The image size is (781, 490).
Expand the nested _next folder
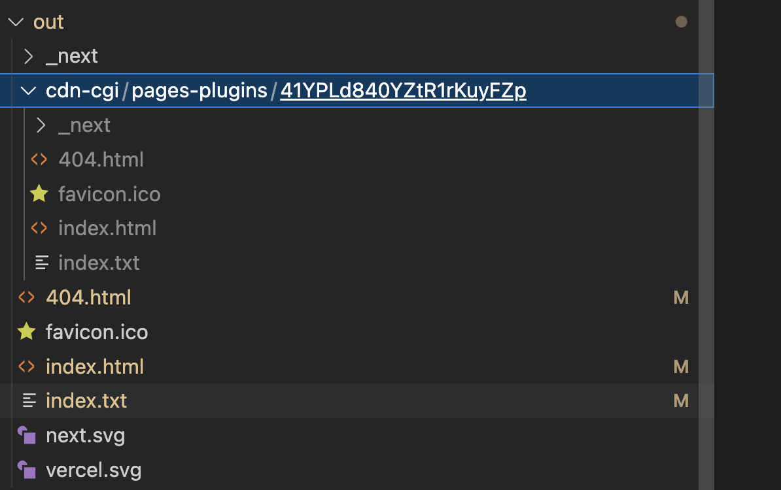(39, 125)
